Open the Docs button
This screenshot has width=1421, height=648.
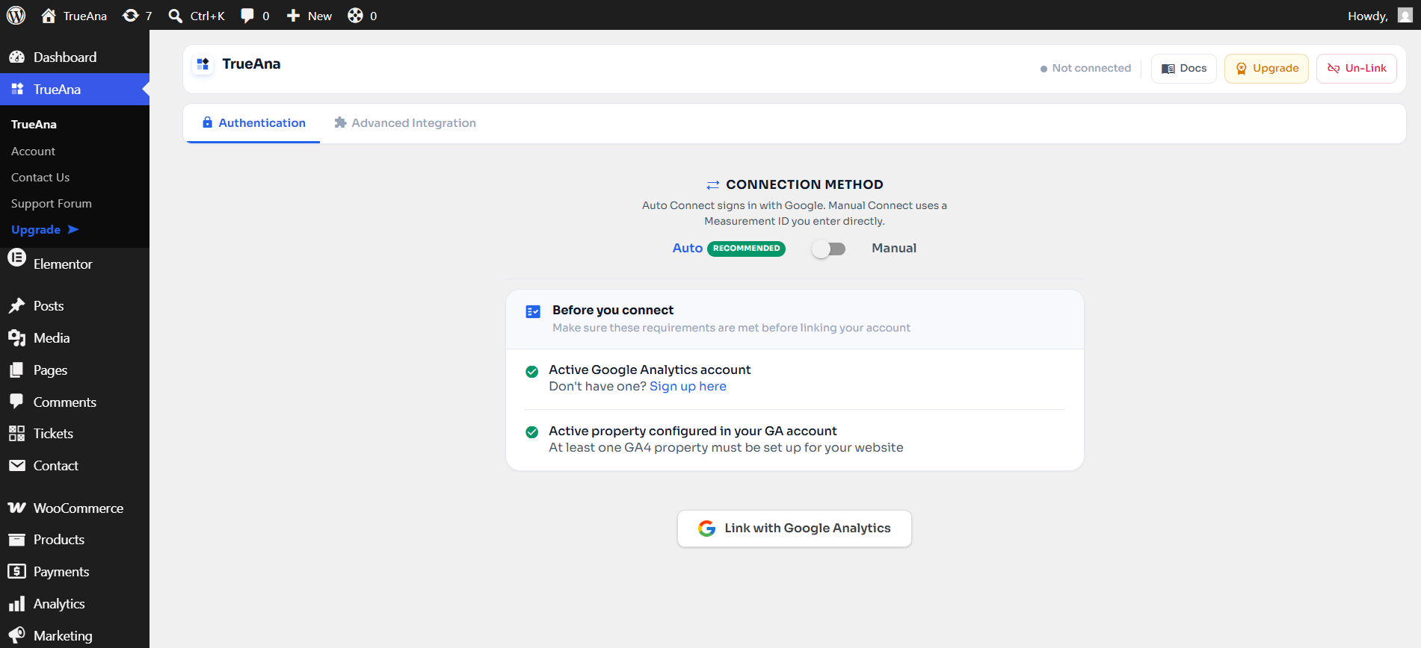1184,69
